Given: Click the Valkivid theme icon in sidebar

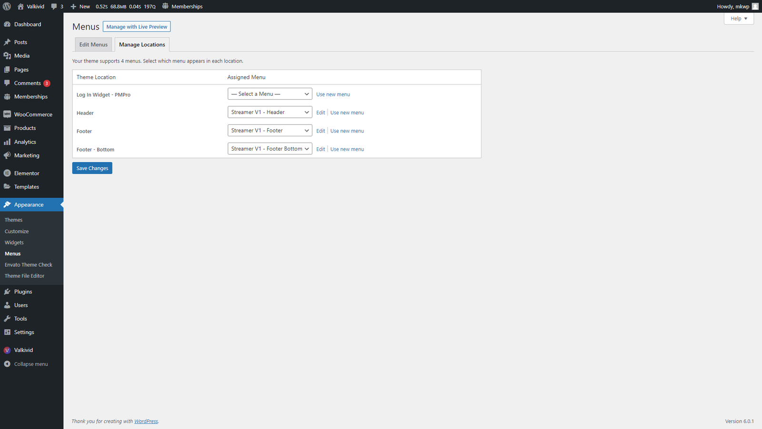Looking at the screenshot, I should pyautogui.click(x=7, y=350).
